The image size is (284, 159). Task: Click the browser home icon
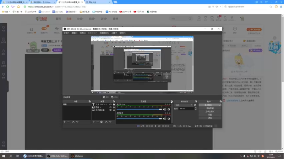(18, 7)
